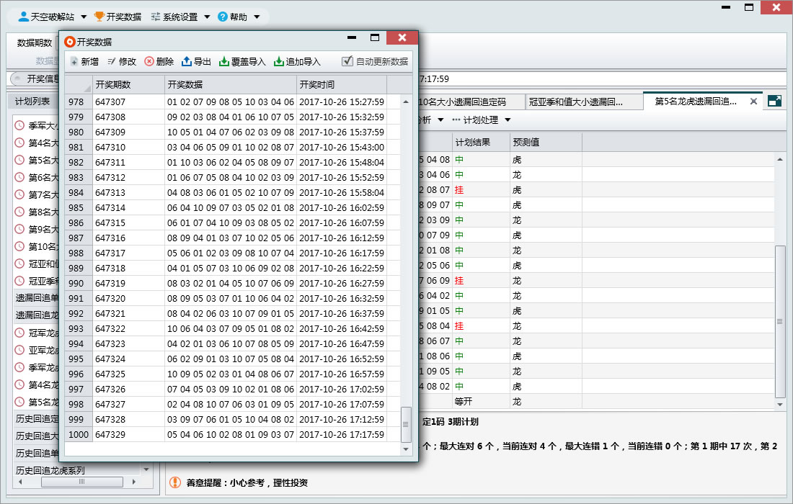Viewport: 793px width, 504px height.
Task: Sort by the 开奖时间 column header
Action: [x=341, y=84]
